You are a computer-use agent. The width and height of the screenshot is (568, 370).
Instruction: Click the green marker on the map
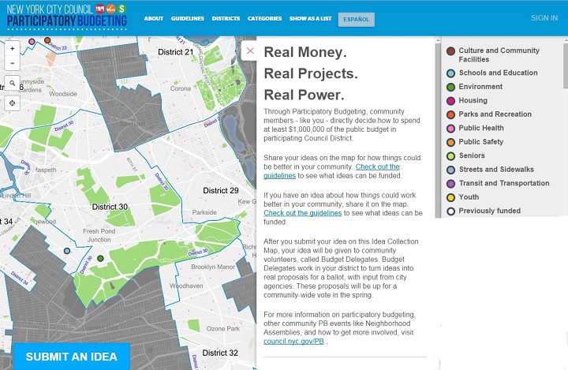[x=100, y=258]
